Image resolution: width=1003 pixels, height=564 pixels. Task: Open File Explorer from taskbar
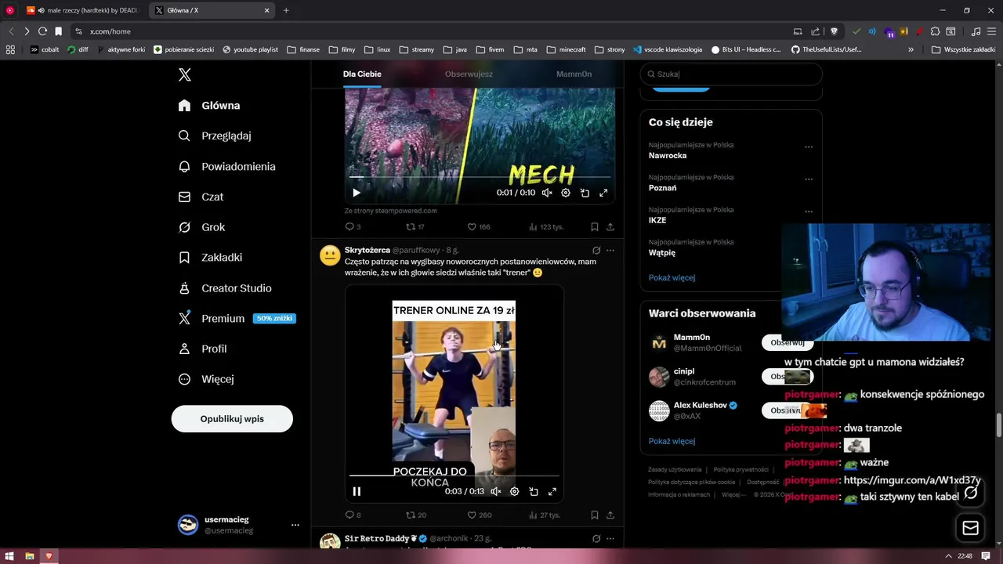click(x=29, y=556)
